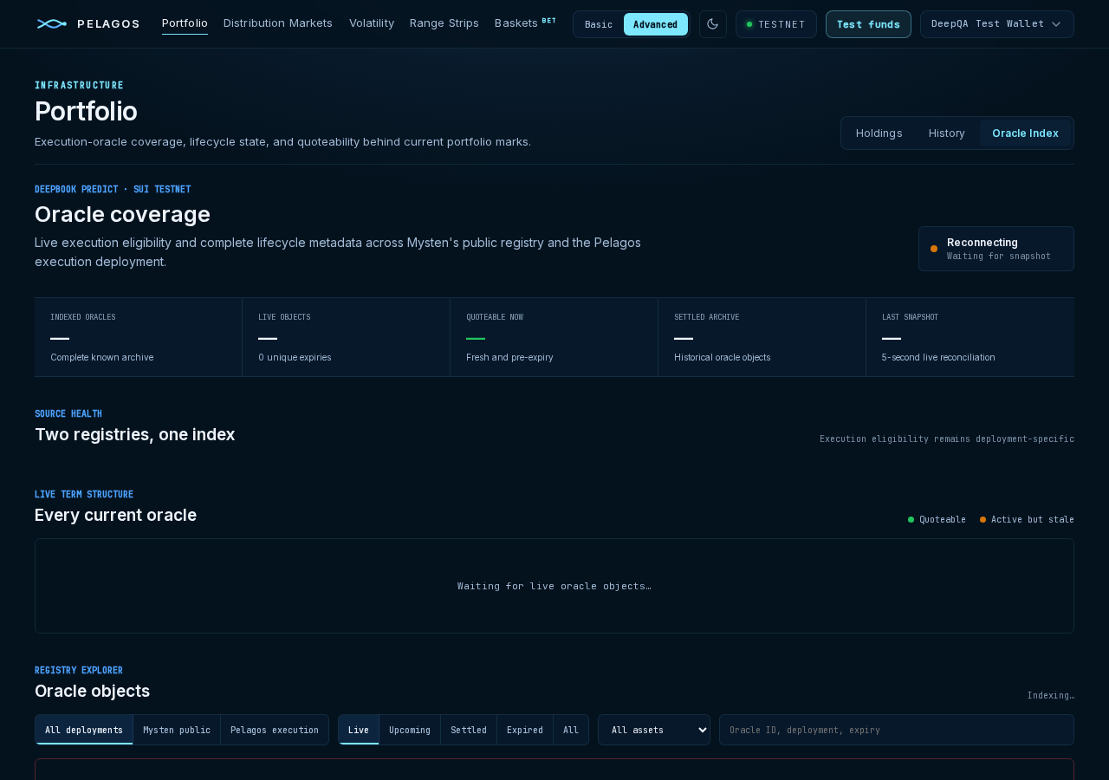Show Live oracle objects
Screen dimensions: 1109x780
[x=359, y=730]
